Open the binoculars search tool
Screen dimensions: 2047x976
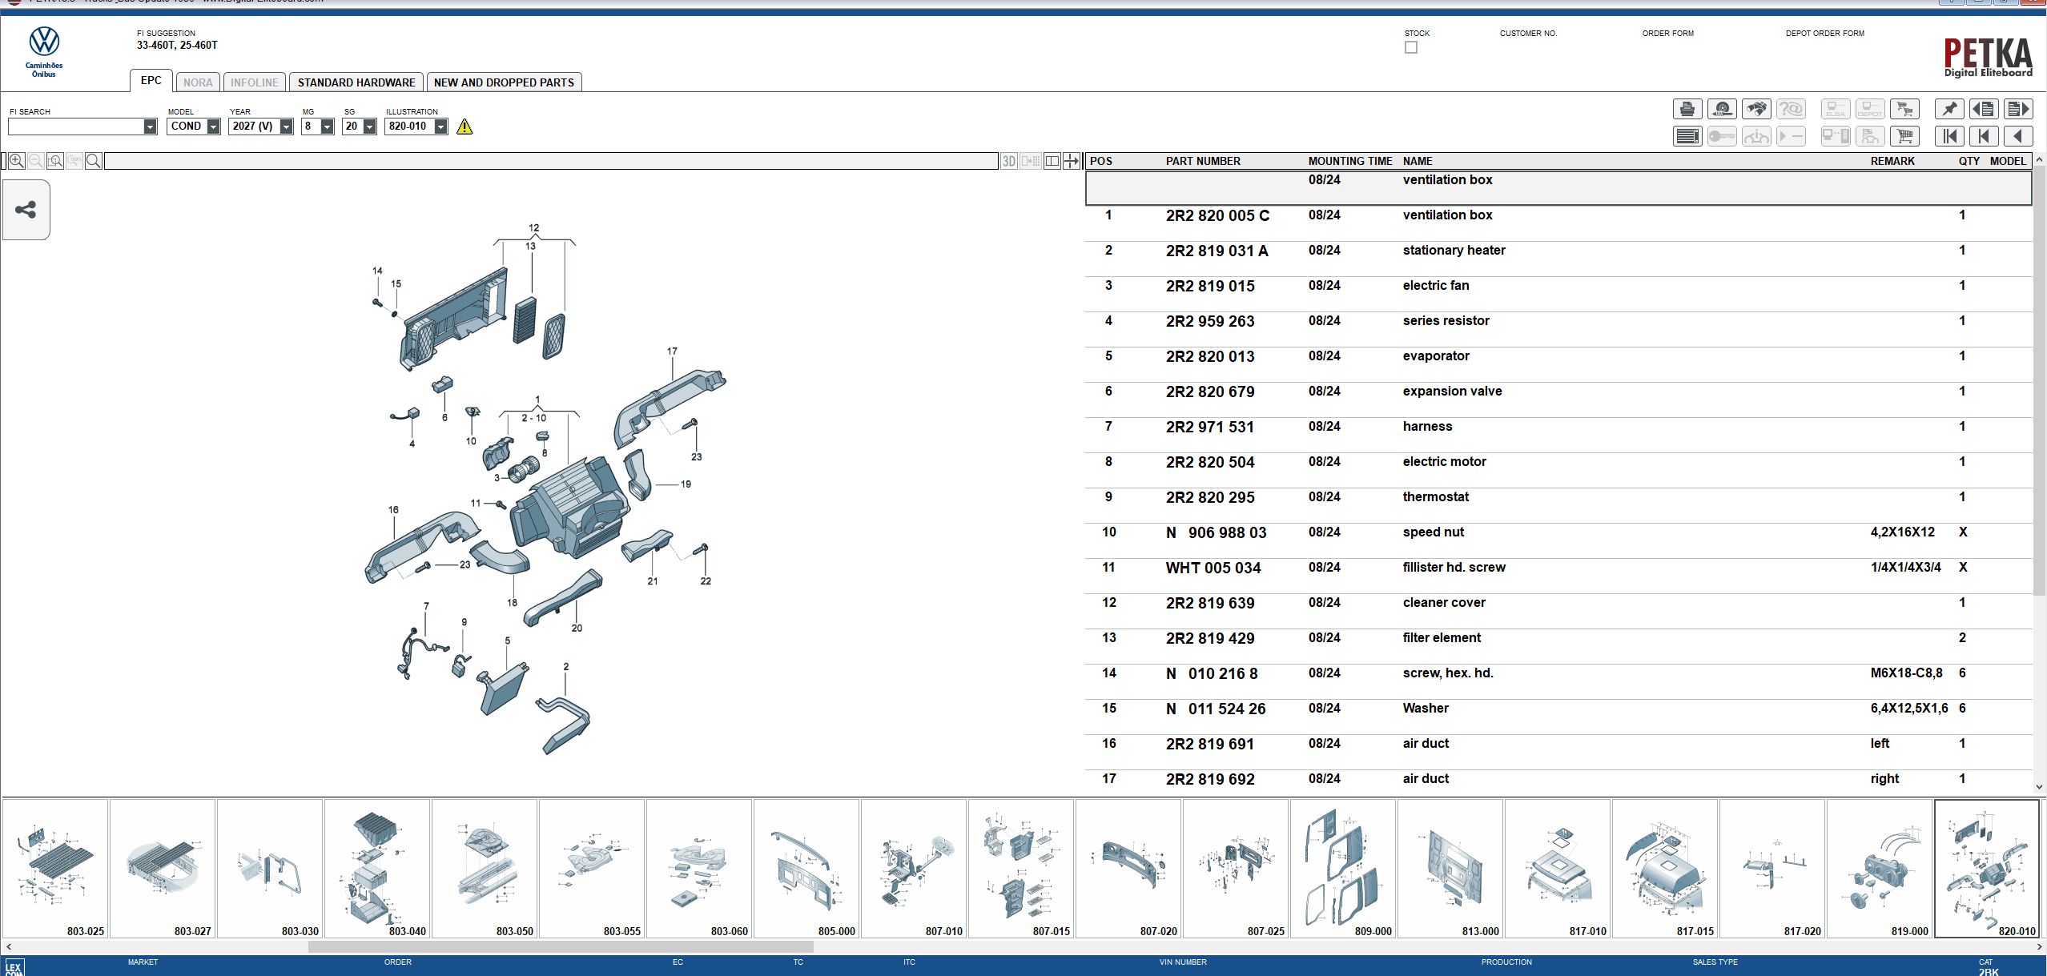pos(1756,109)
